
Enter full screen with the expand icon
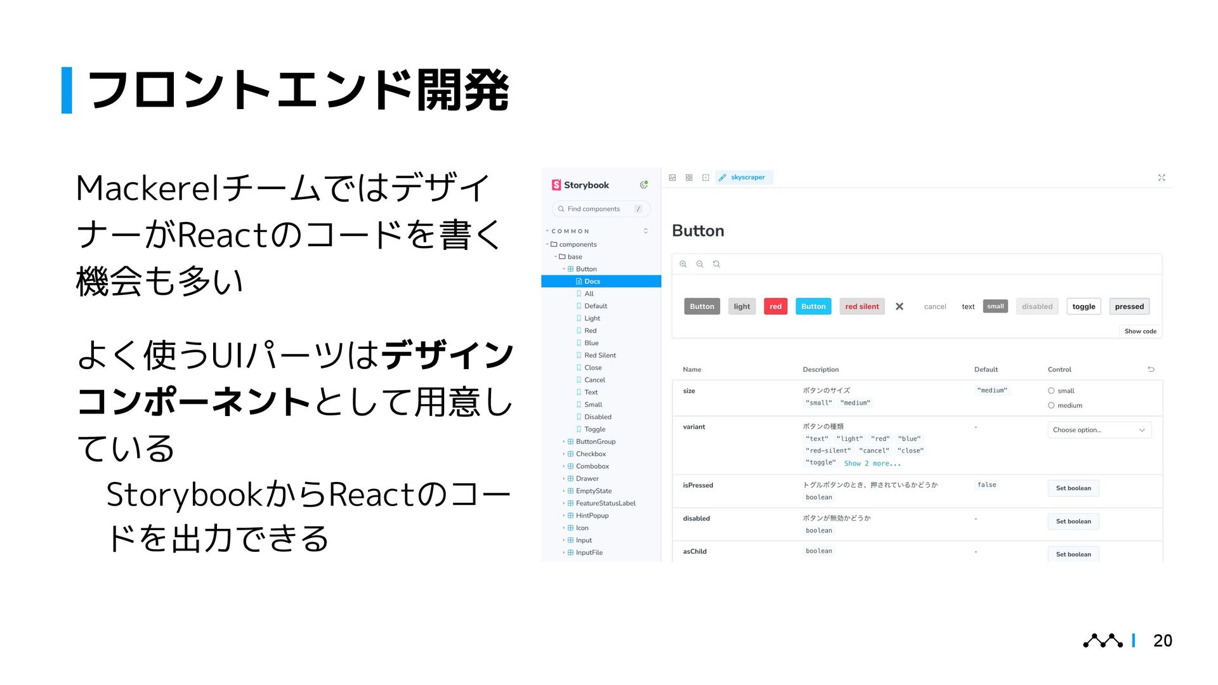pyautogui.click(x=1162, y=178)
